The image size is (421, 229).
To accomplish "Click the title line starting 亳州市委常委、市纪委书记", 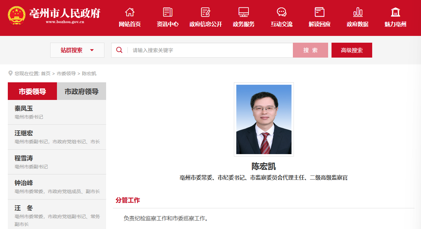I will [x=264, y=178].
